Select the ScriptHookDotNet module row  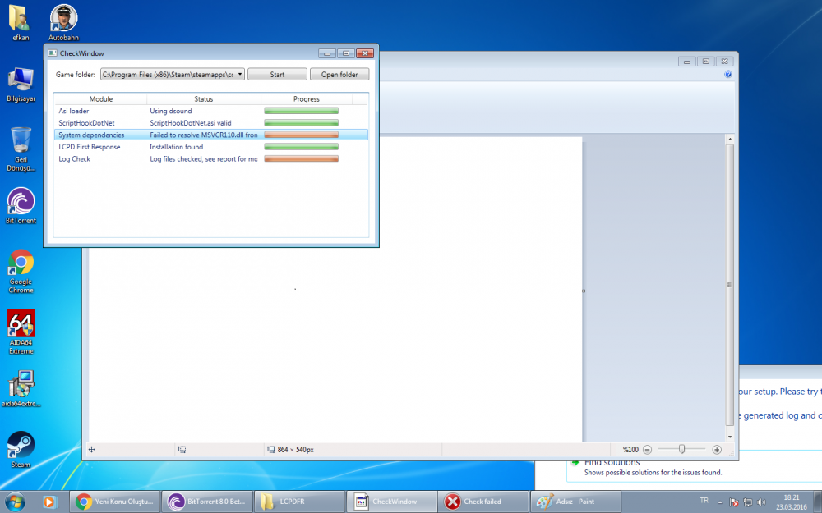[x=210, y=123]
